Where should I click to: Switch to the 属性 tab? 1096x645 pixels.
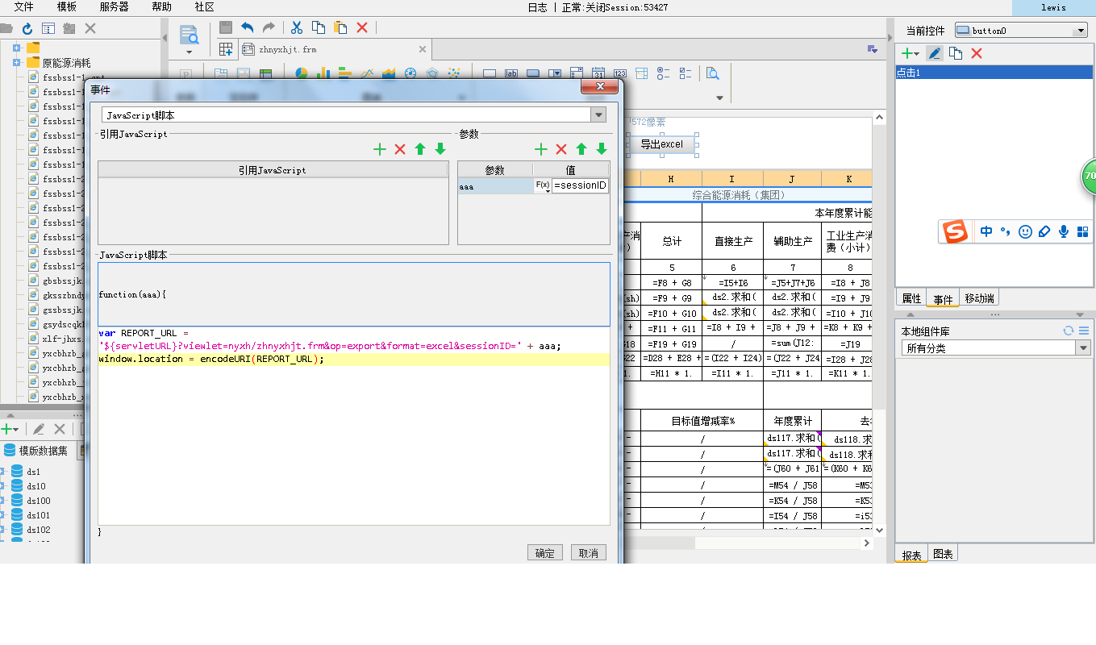coord(911,298)
